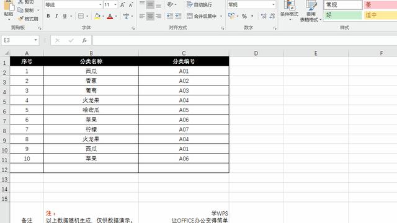Expand the underline style dropdown arrow

71,16
